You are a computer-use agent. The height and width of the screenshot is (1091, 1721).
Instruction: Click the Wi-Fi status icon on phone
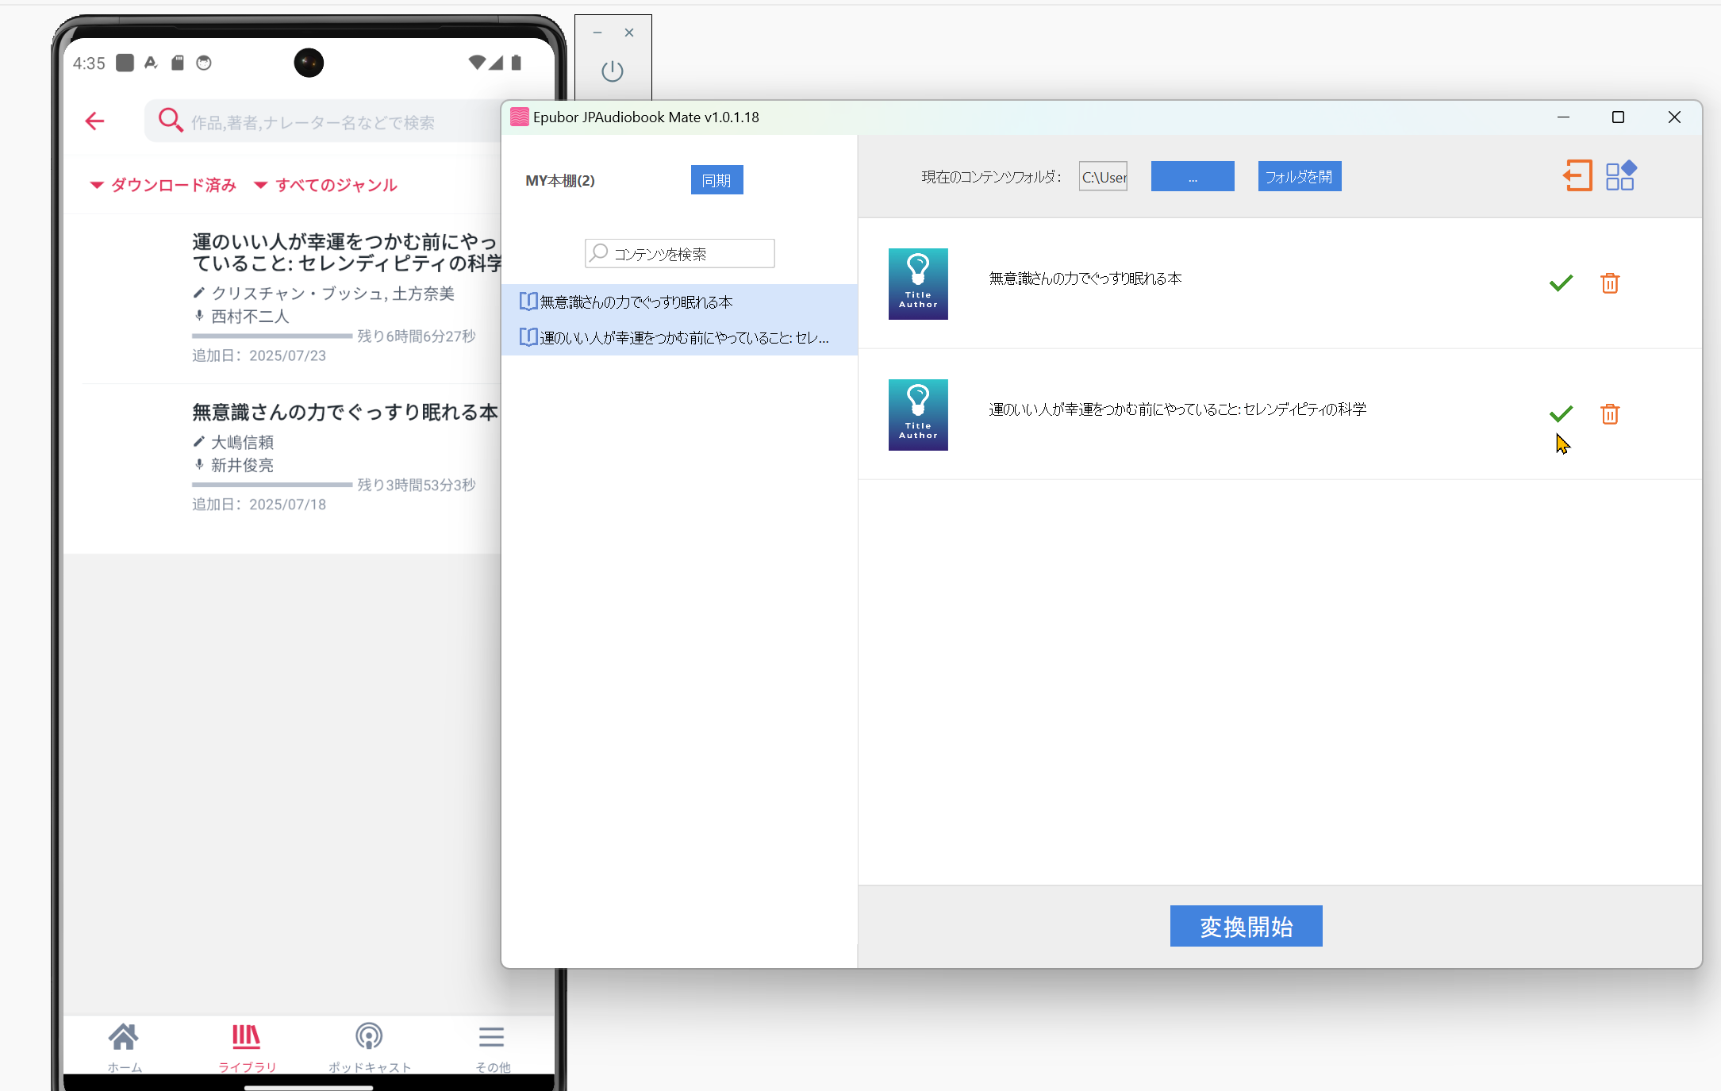click(x=477, y=63)
